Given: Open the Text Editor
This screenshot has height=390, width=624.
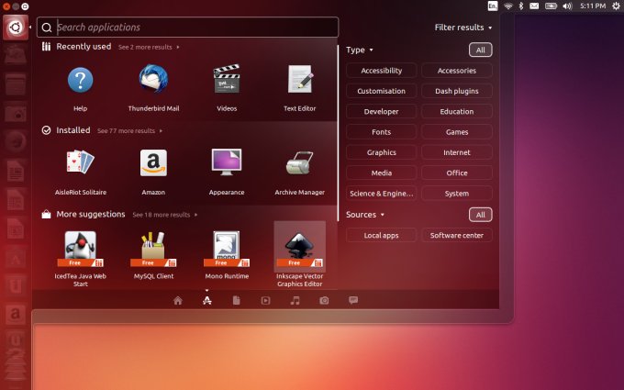Looking at the screenshot, I should pyautogui.click(x=299, y=82).
